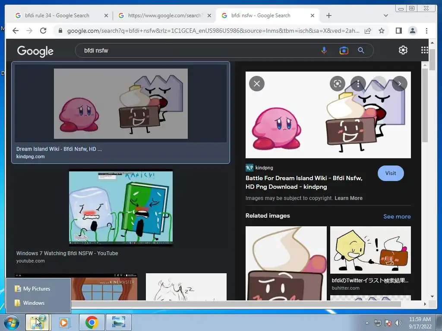The height and width of the screenshot is (331, 442).
Task: Click the Chrome taskbar icon
Action: pyautogui.click(x=92, y=322)
